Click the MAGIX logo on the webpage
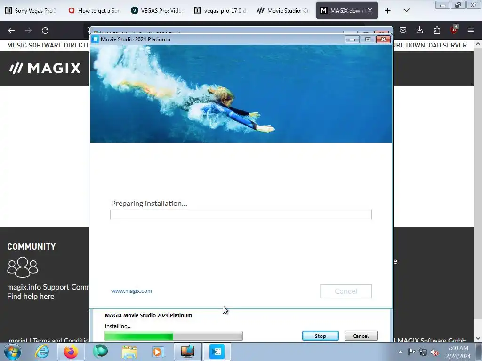 point(45,68)
